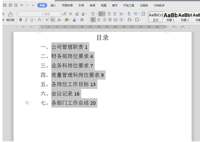Click paragraph shading paint bucket icon

(129, 20)
